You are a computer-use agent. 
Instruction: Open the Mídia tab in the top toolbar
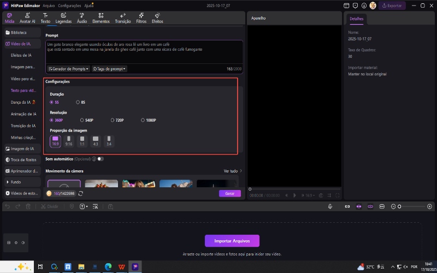pyautogui.click(x=9, y=18)
